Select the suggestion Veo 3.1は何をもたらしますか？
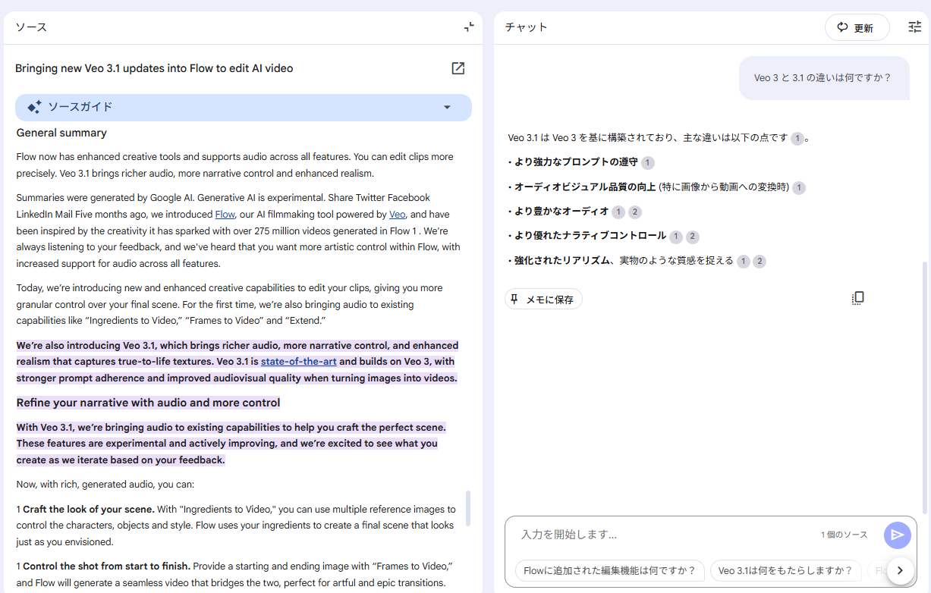The width and height of the screenshot is (931, 593). pos(785,571)
